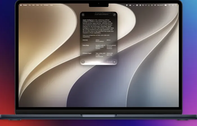Click the "SIRI AI" column header
This screenshot has height=126, width=197.
(x=108, y=40)
